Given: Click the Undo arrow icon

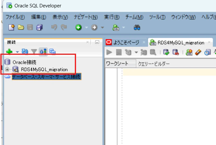Looking at the screenshot, I should click(x=54, y=27).
